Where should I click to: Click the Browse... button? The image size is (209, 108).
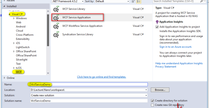pos(160,90)
